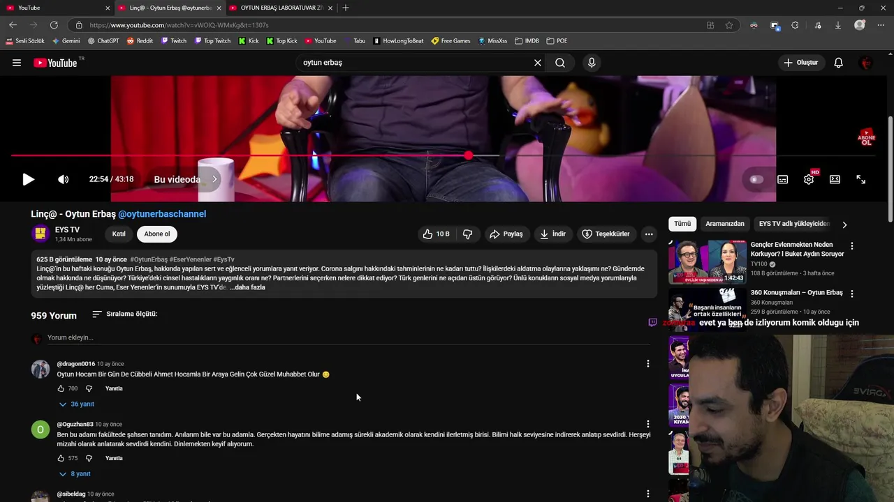Expand the 'Bu videoda' chapters chevron

point(214,179)
